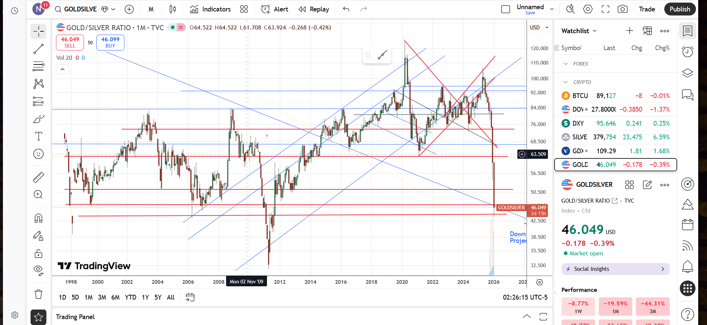Open quick search tool
Viewport: 707px width, 325px height.
(570, 9)
